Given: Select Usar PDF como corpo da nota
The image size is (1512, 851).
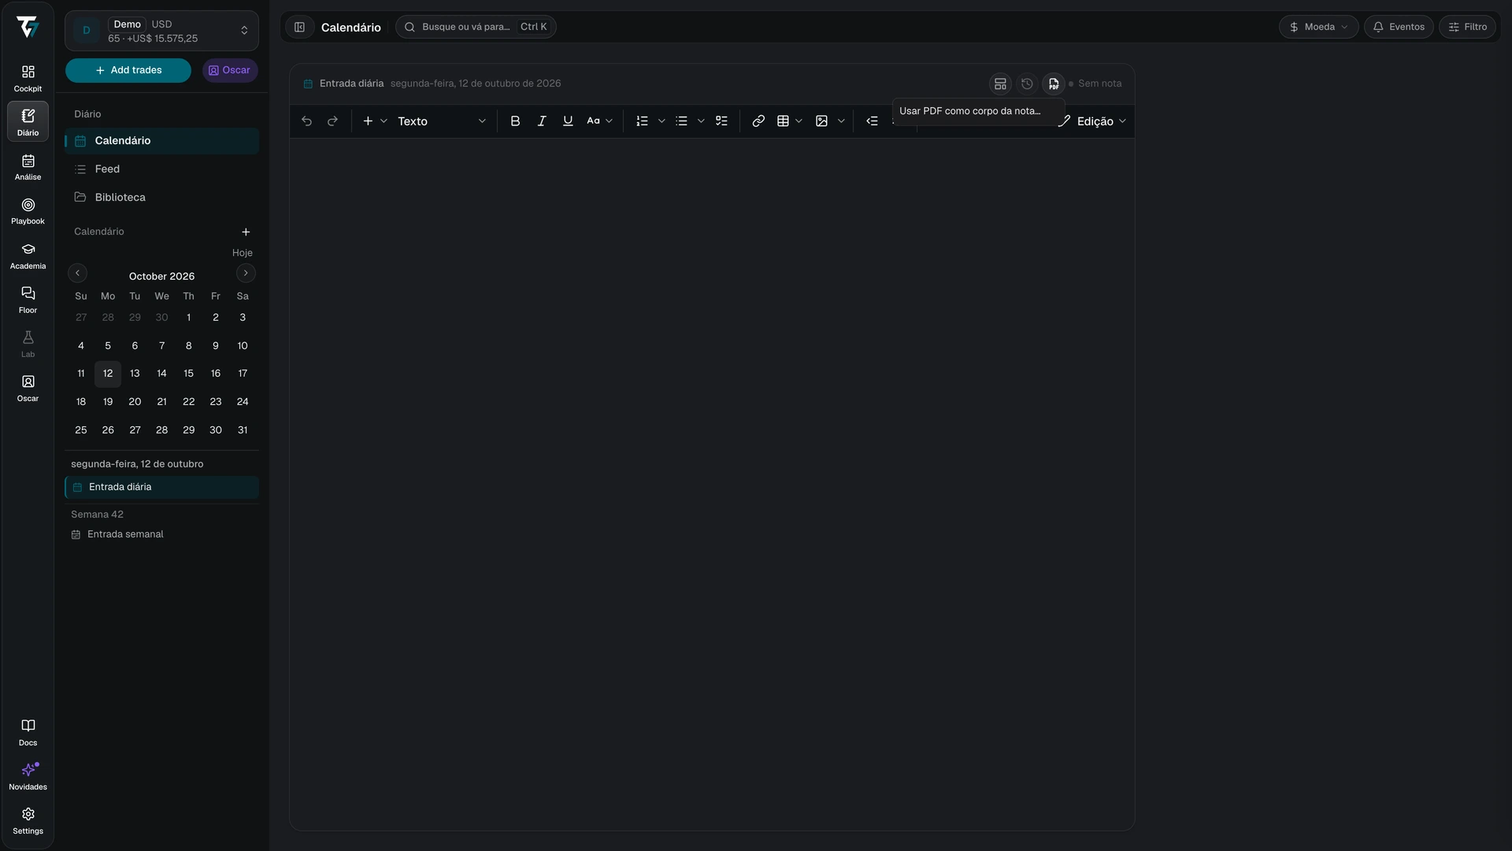Looking at the screenshot, I should click(978, 111).
